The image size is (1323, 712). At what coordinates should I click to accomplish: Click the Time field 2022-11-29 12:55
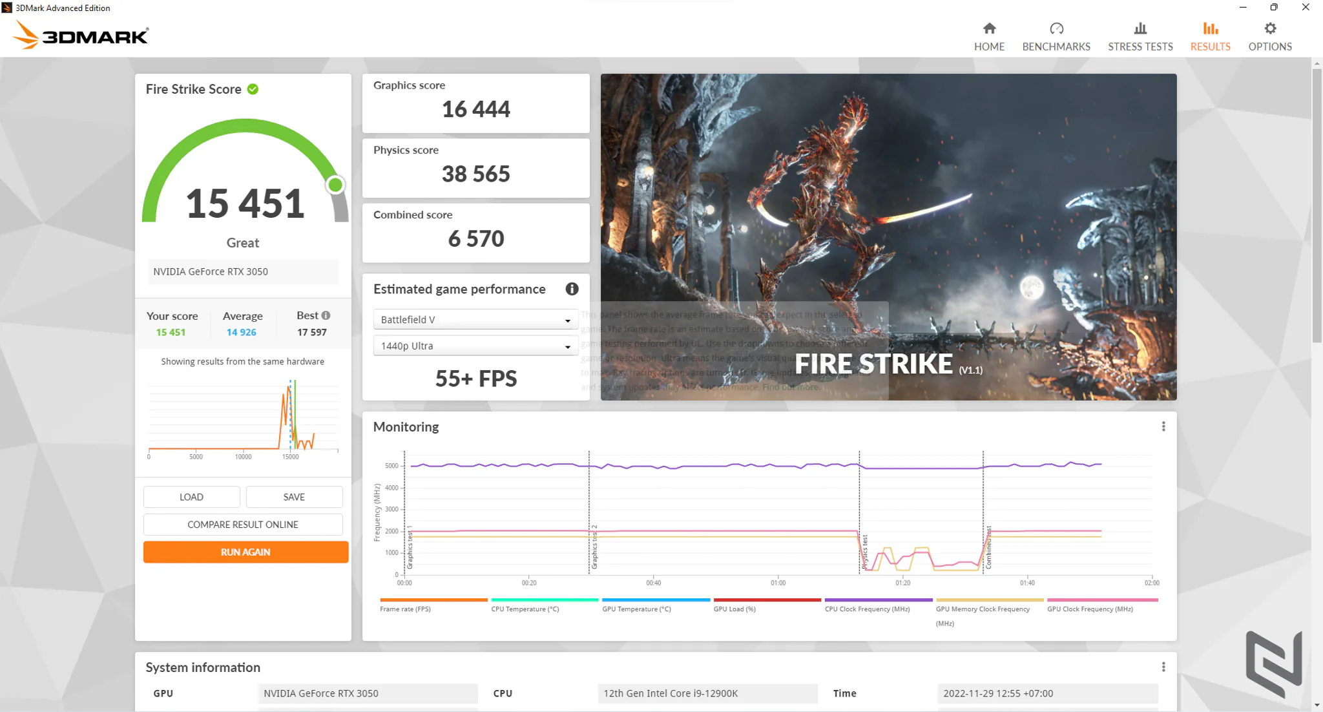(x=1047, y=693)
